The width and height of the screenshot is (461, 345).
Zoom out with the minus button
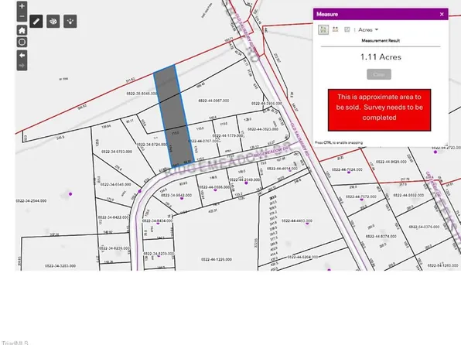click(22, 16)
